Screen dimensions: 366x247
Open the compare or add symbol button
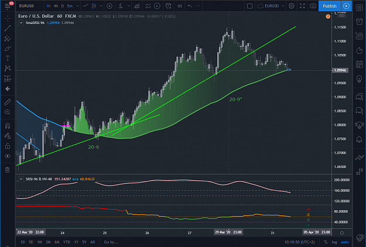point(110,6)
